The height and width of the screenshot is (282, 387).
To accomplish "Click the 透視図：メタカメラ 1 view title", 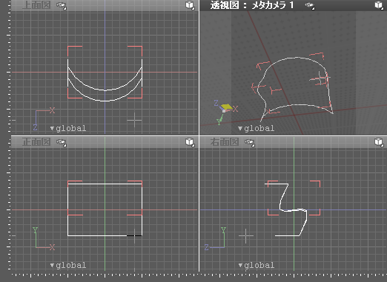I will click(x=252, y=5).
